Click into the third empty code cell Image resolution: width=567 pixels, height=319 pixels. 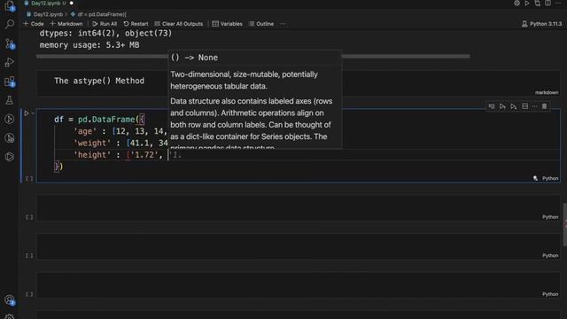tap(298, 285)
